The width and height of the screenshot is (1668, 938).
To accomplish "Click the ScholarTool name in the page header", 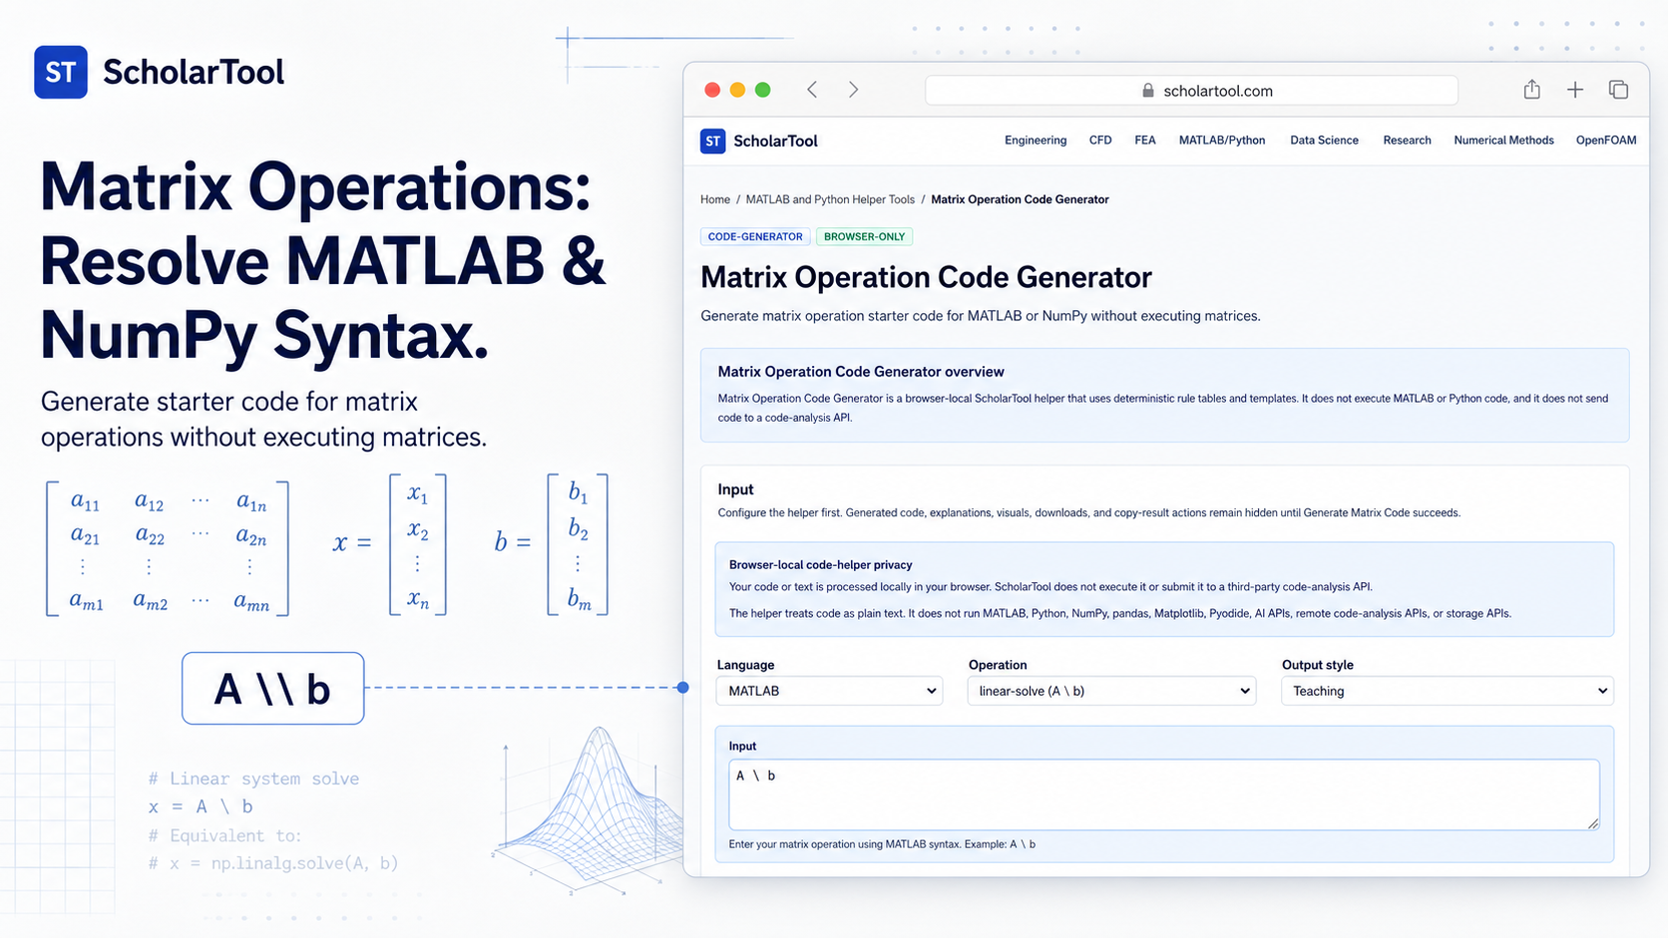I will tap(775, 142).
